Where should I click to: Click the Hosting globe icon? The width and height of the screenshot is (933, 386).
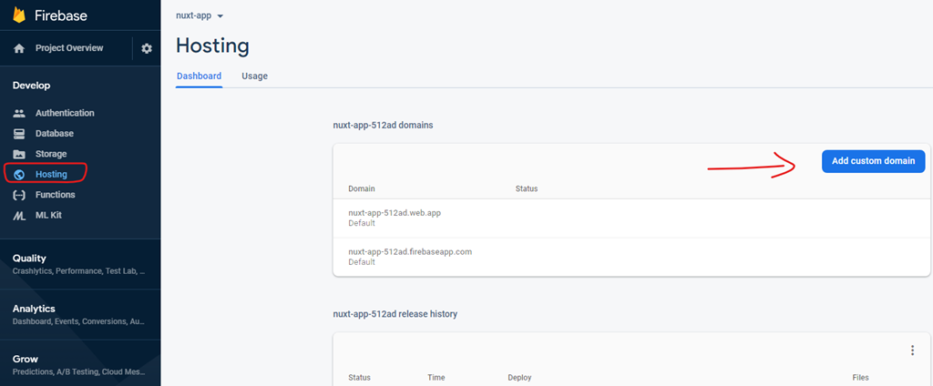pos(19,174)
